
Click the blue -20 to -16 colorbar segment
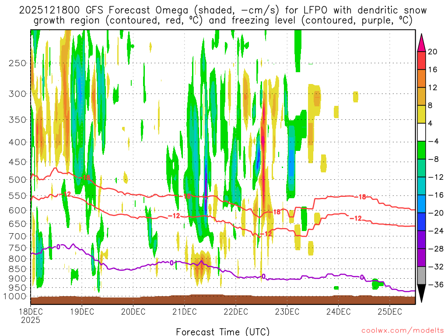pyautogui.click(x=421, y=204)
